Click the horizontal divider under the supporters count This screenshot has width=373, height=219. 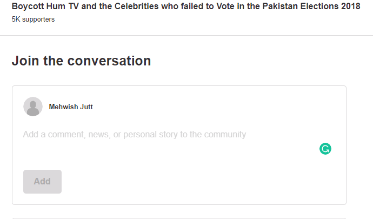pos(186,36)
